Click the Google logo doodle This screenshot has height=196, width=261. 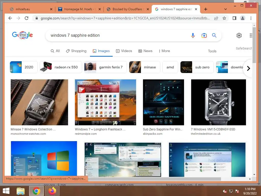coord(22,35)
